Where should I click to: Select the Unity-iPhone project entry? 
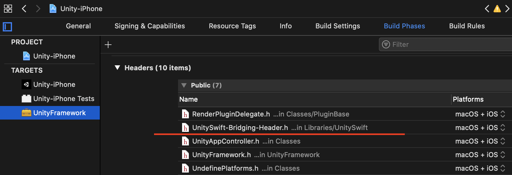click(x=49, y=56)
